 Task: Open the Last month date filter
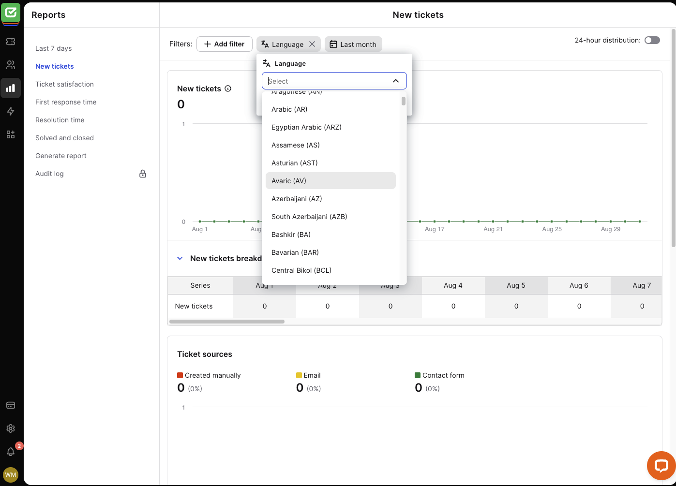click(x=353, y=44)
